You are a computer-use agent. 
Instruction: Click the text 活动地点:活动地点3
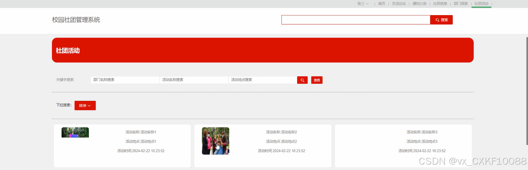(x=422, y=141)
